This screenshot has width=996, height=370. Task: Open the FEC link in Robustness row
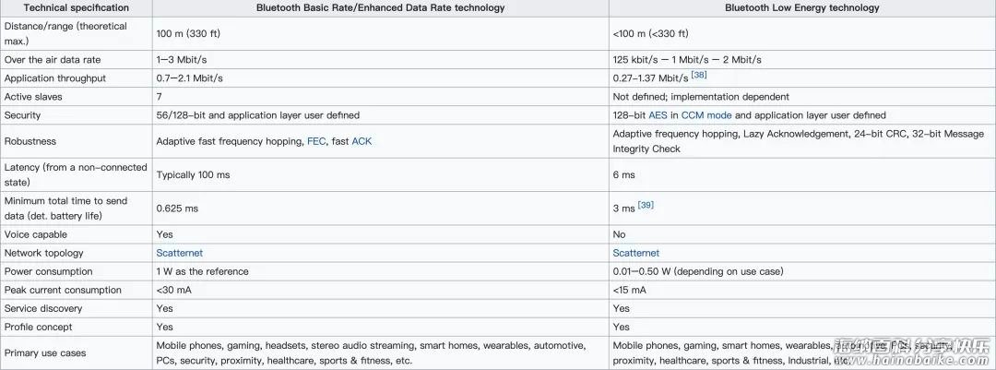coord(317,142)
